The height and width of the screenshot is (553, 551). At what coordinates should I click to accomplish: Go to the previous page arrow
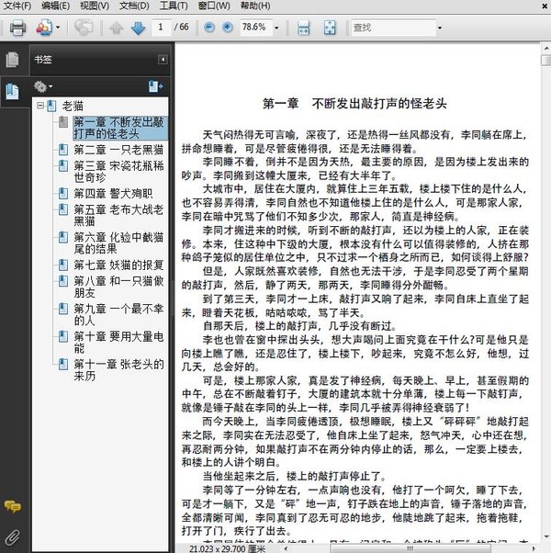click(x=116, y=28)
